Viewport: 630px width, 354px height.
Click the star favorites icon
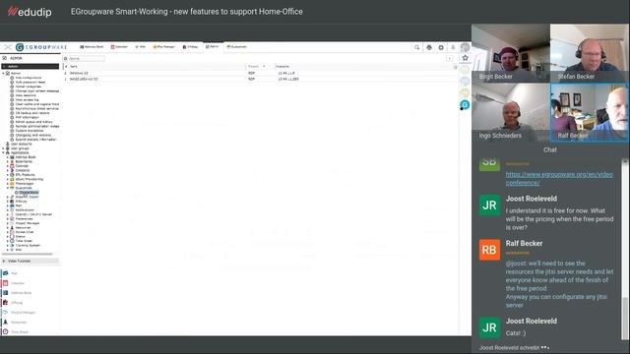465,58
